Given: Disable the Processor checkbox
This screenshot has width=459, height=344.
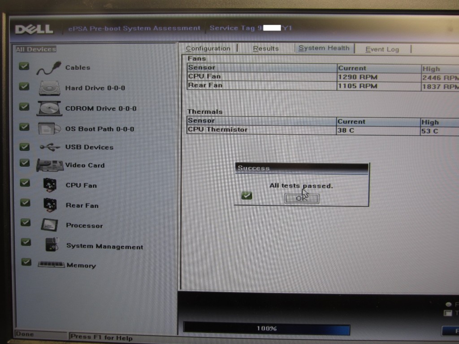Looking at the screenshot, I should (26, 222).
